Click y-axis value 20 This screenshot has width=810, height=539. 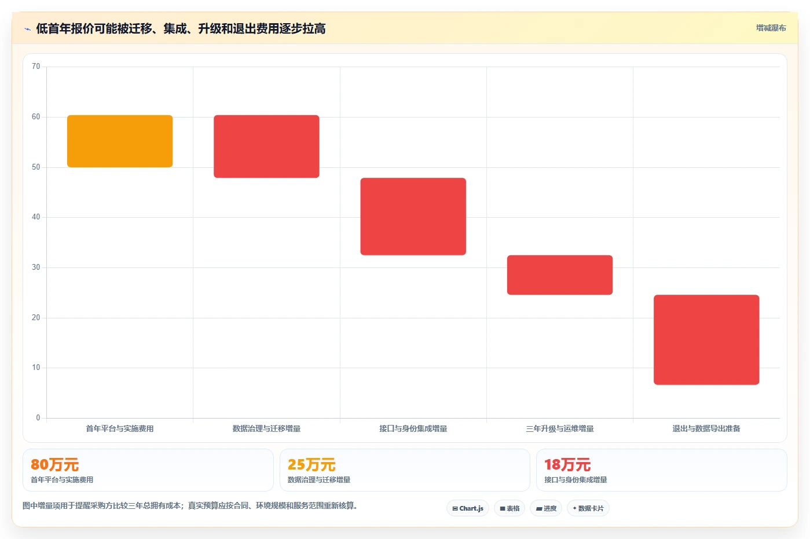[36, 318]
